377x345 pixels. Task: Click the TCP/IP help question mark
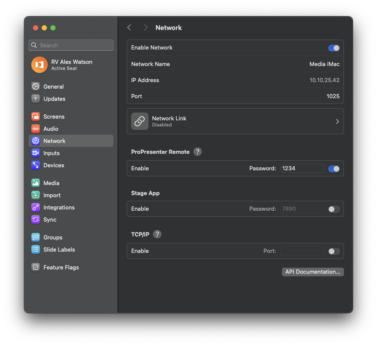(157, 234)
